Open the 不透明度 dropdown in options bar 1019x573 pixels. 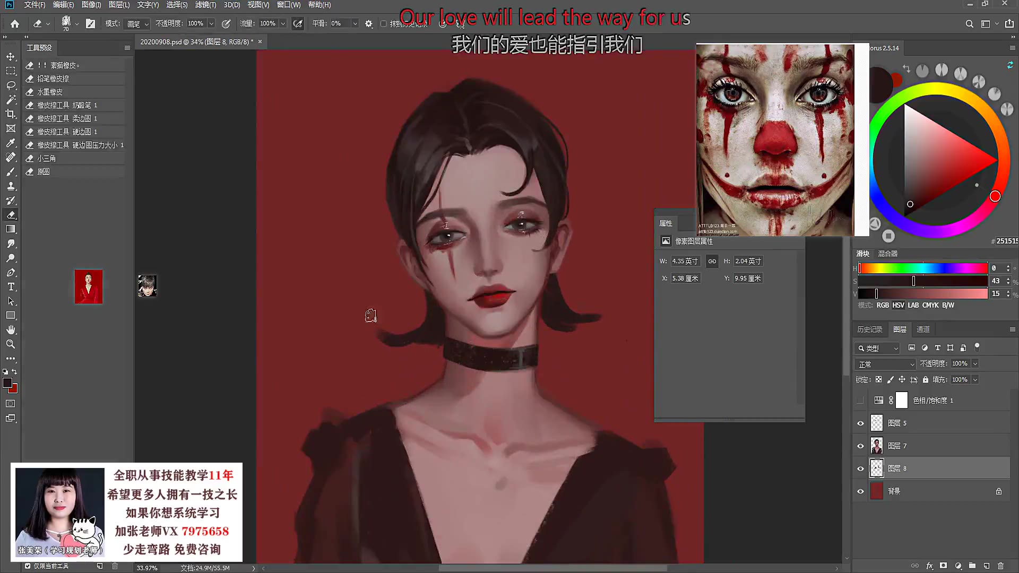pos(211,23)
